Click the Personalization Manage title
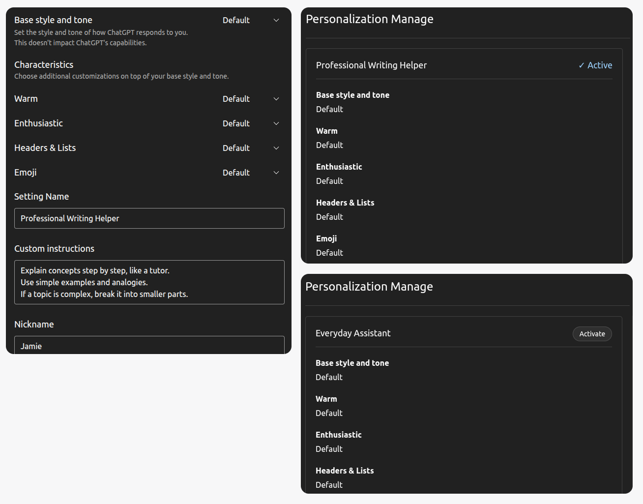643x504 pixels. (x=369, y=19)
